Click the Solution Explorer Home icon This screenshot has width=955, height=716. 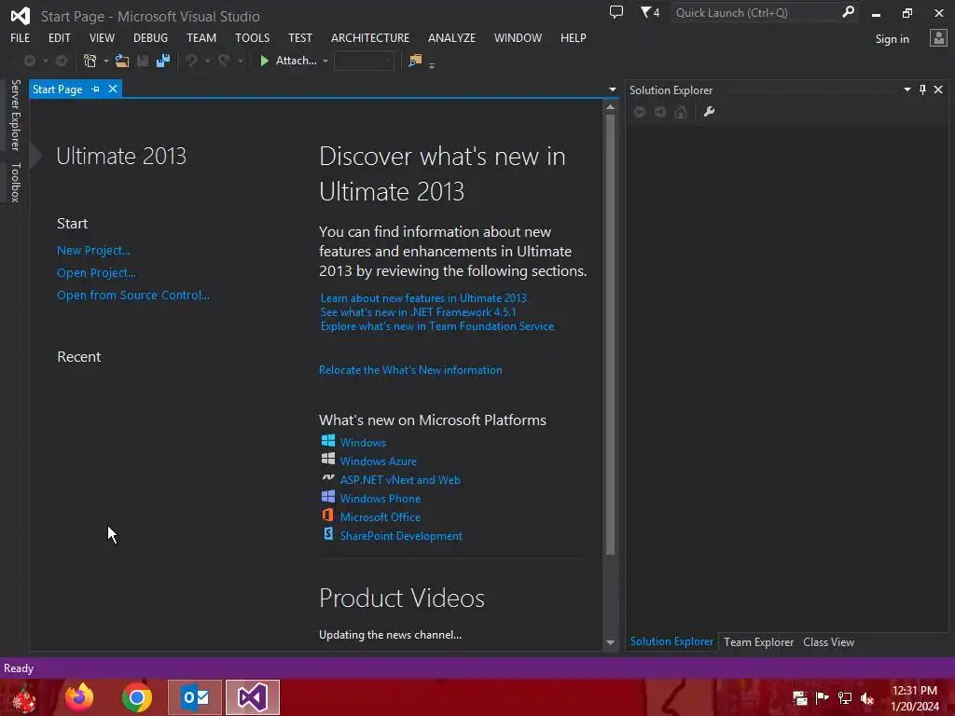[681, 112]
